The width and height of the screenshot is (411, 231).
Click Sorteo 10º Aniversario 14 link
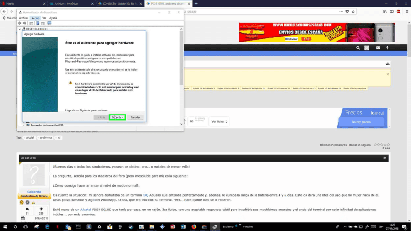[355, 89]
